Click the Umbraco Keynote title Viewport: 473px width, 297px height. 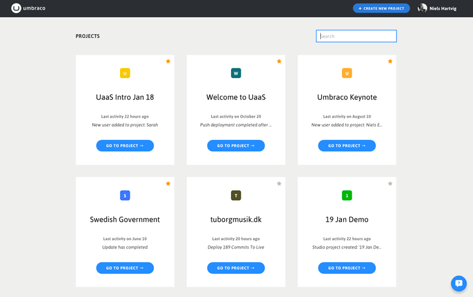(347, 98)
